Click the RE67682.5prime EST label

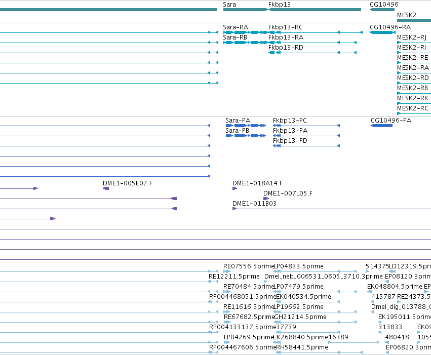(x=249, y=317)
